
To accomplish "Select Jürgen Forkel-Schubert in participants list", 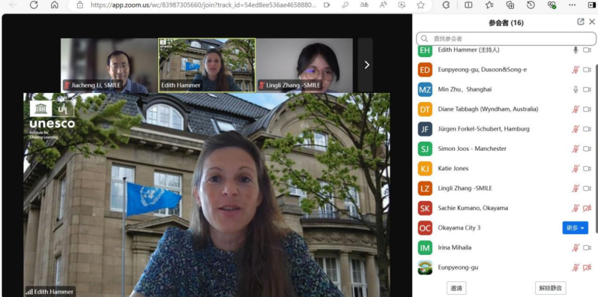I will (483, 129).
